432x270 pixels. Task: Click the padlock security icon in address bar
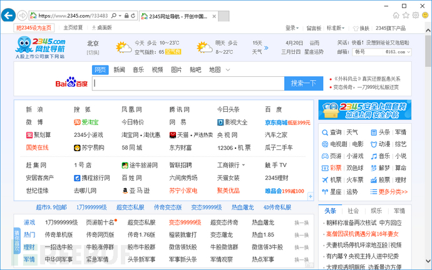click(126, 16)
